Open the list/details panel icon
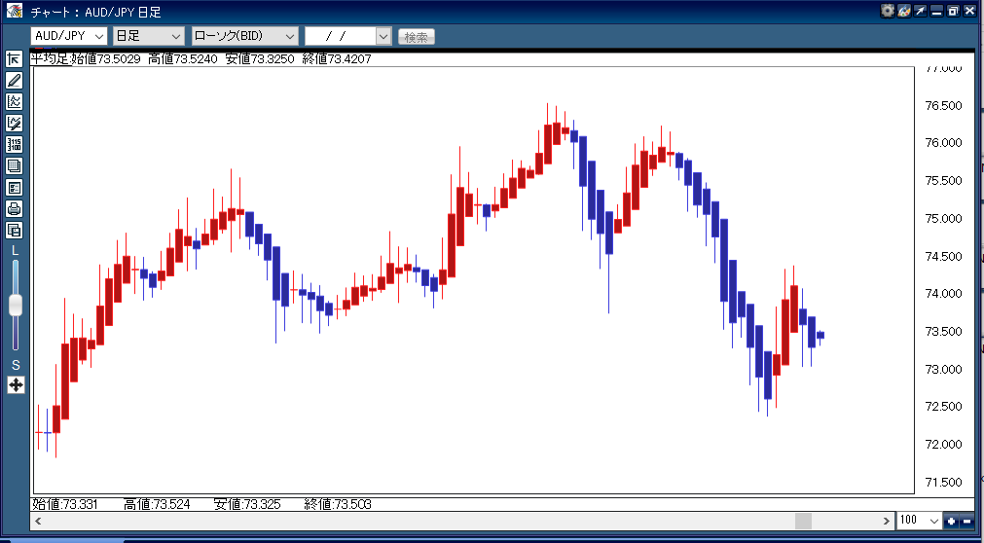Viewport: 984px width, 543px height. pyautogui.click(x=15, y=187)
